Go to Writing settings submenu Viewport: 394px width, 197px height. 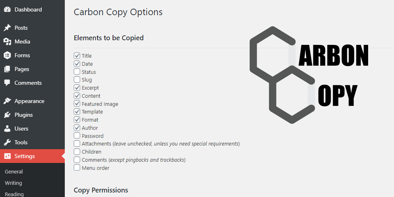coord(14,183)
